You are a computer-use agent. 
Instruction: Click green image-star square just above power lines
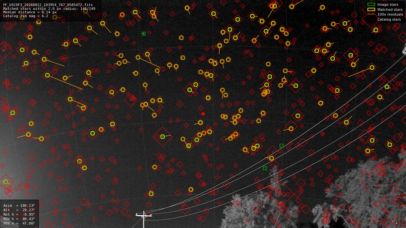281,146
